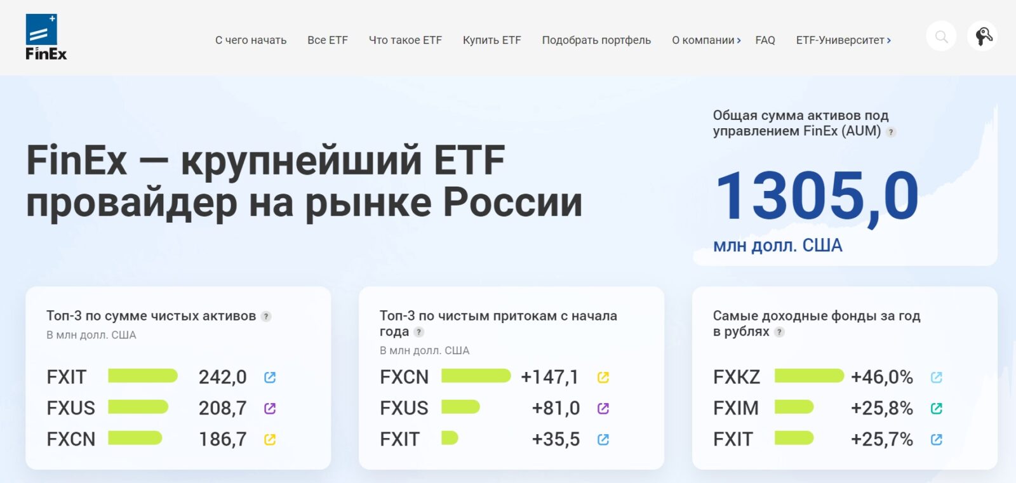Click FXCN ticker in net inflows card

(404, 377)
